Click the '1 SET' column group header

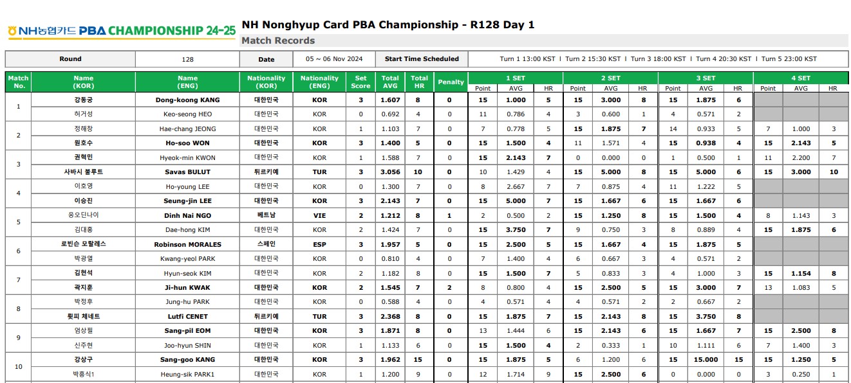click(x=515, y=78)
